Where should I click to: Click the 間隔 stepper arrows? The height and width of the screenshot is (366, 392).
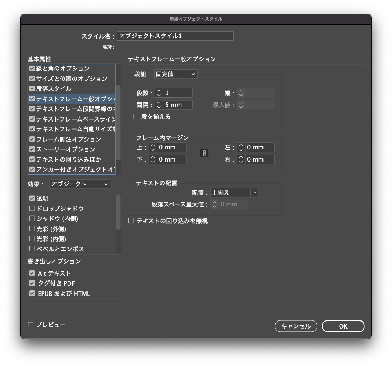tap(159, 105)
